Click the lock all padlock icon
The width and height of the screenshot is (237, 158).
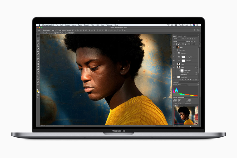point(185,44)
